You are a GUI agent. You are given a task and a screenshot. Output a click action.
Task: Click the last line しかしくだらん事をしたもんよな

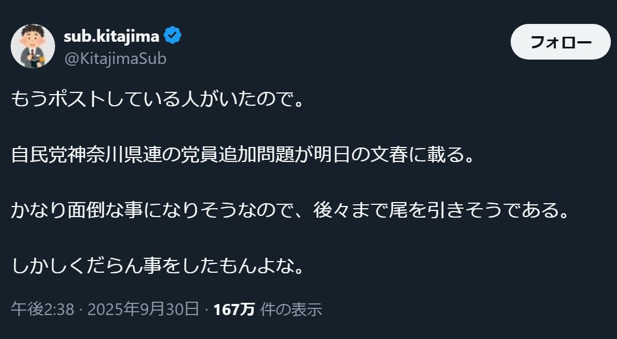click(x=158, y=266)
